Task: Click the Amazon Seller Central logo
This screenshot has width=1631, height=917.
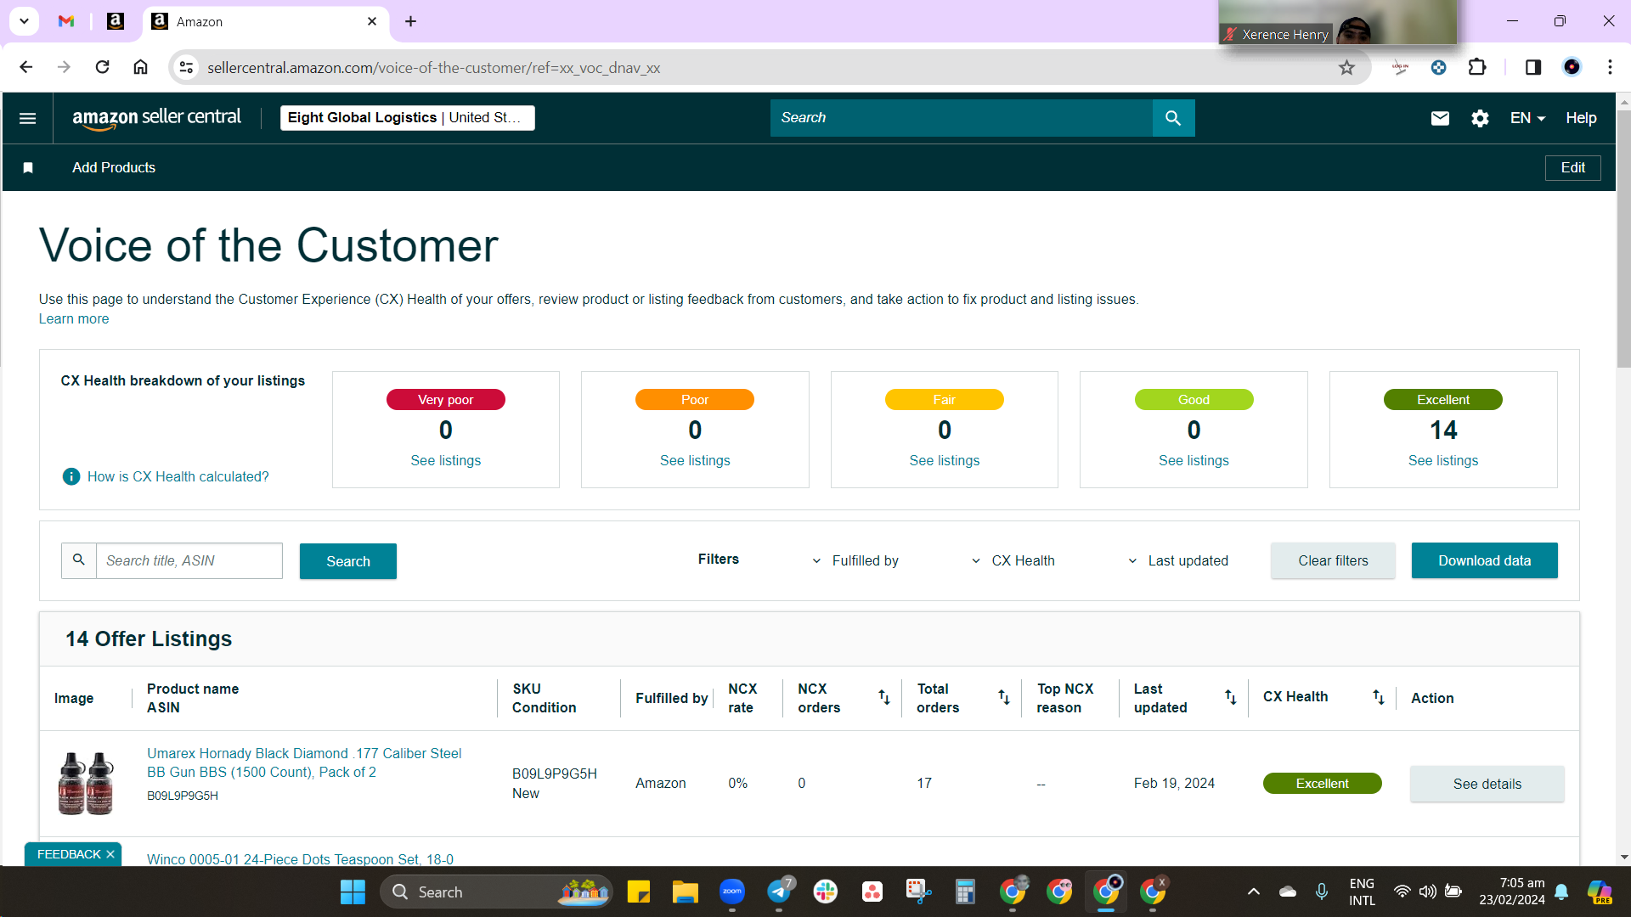Action: 156,118
